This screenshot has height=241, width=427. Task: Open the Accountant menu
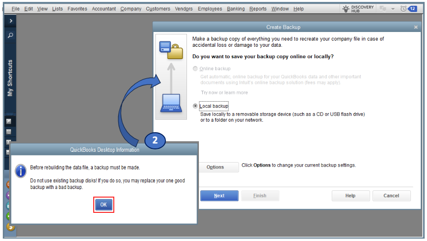click(104, 9)
